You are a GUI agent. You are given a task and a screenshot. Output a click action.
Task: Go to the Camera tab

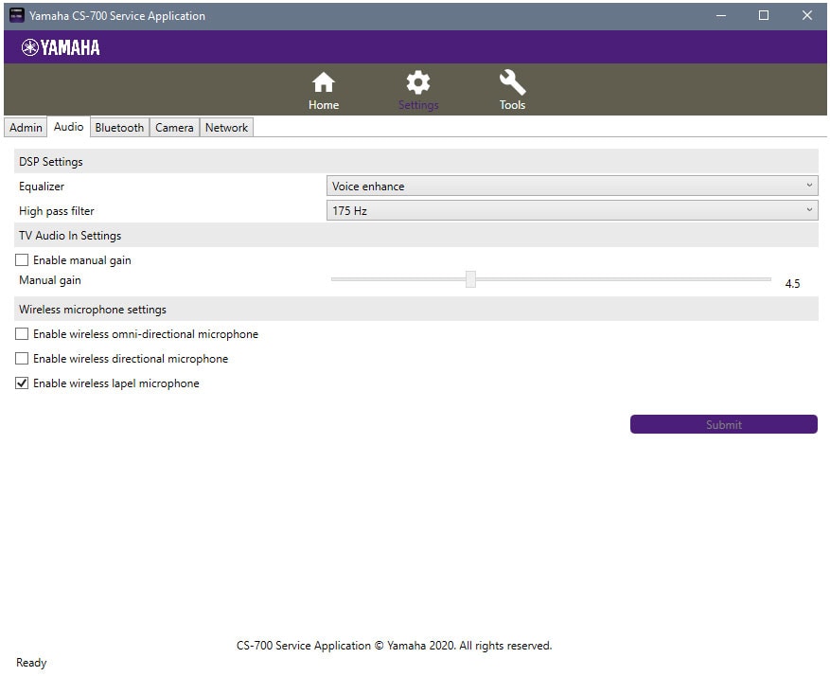click(174, 128)
